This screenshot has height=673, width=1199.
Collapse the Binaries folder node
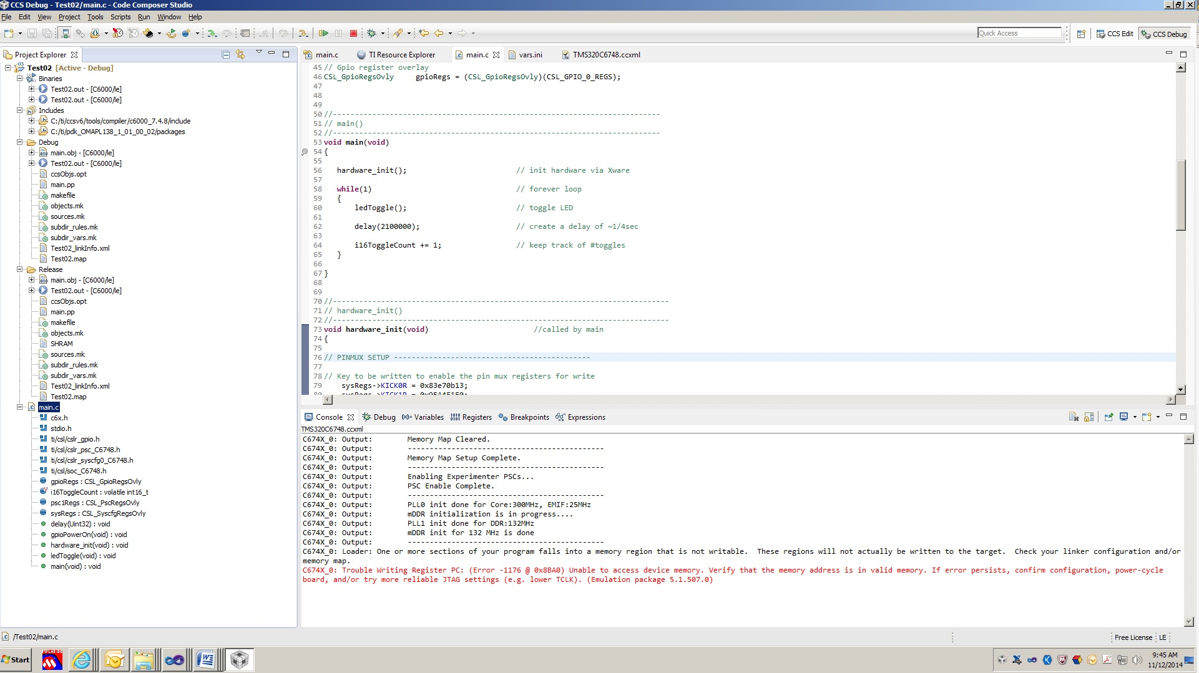click(20, 79)
